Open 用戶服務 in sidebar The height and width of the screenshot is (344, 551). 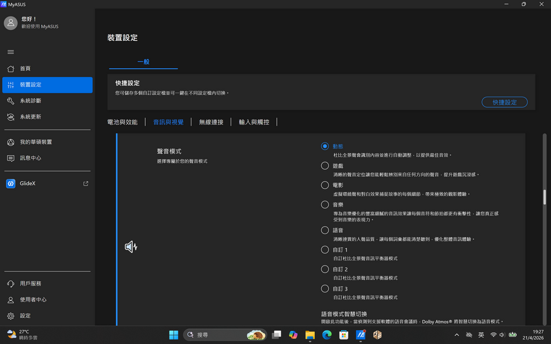(x=47, y=284)
